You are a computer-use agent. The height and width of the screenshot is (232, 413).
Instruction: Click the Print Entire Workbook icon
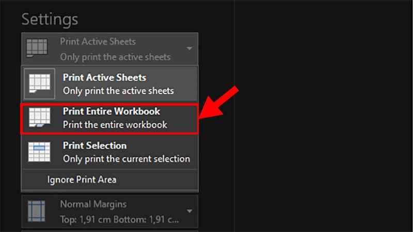pyautogui.click(x=40, y=118)
